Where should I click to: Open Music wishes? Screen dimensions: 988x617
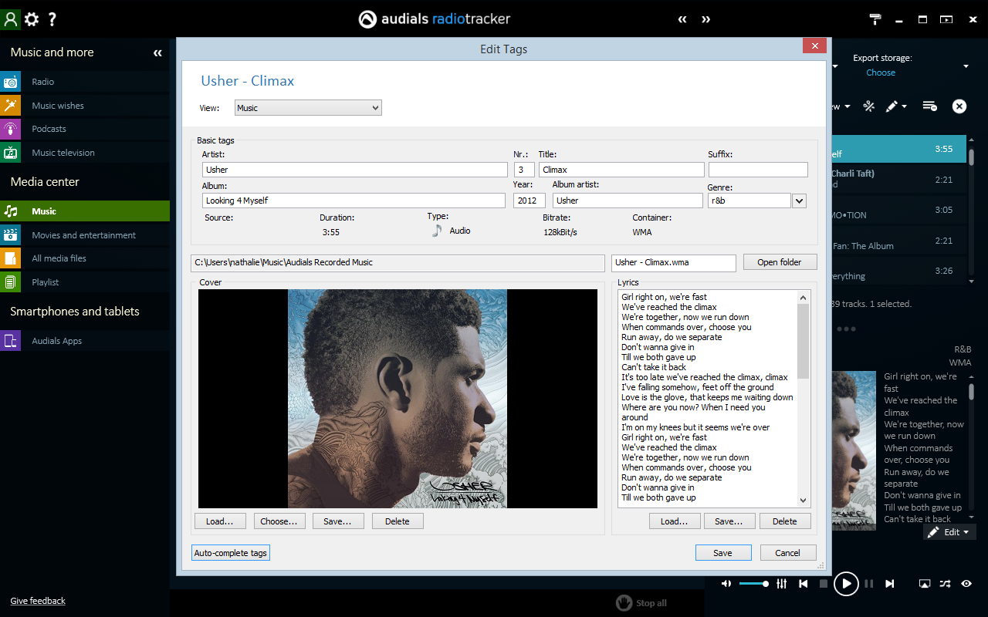tap(85, 106)
